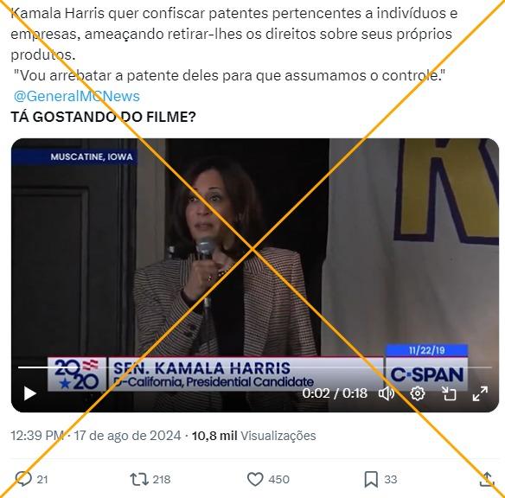Play the Kamala Harris video
The height and width of the screenshot is (498, 505).
click(30, 393)
